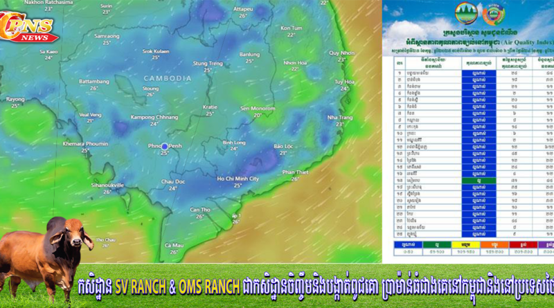Click the "Sihanoukville" label
Viewport: 554px width, 308px height.
click(107, 185)
